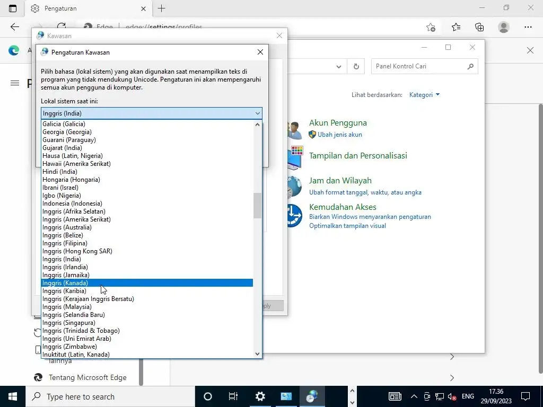Open Edge Favorites list icon
The height and width of the screenshot is (407, 543).
(x=456, y=27)
